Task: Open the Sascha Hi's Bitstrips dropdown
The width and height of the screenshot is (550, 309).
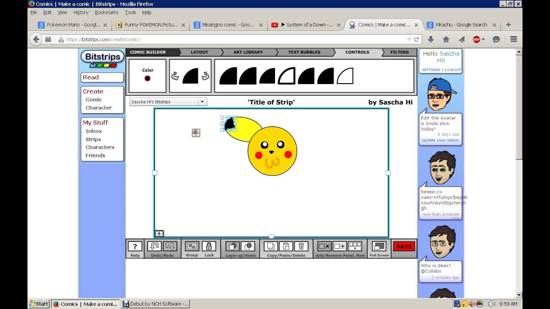Action: click(x=168, y=102)
